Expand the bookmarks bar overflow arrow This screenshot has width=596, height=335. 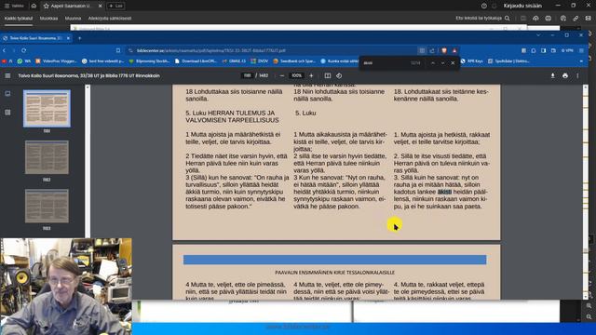point(581,60)
